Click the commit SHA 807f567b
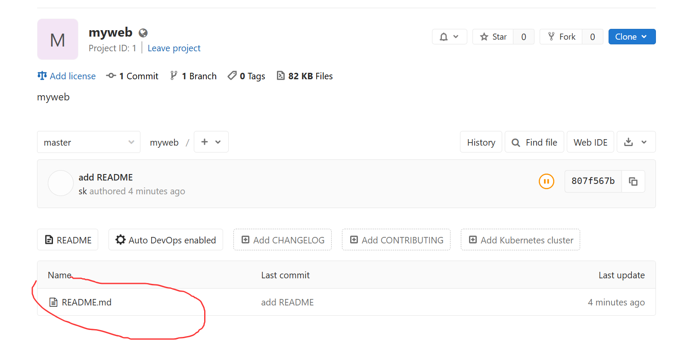Screen dimensions: 699x358 point(593,181)
